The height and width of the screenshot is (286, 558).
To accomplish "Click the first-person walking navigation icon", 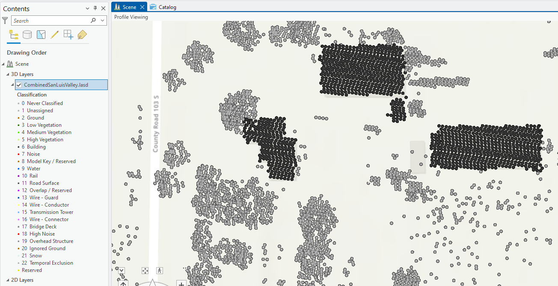I will pos(160,271).
